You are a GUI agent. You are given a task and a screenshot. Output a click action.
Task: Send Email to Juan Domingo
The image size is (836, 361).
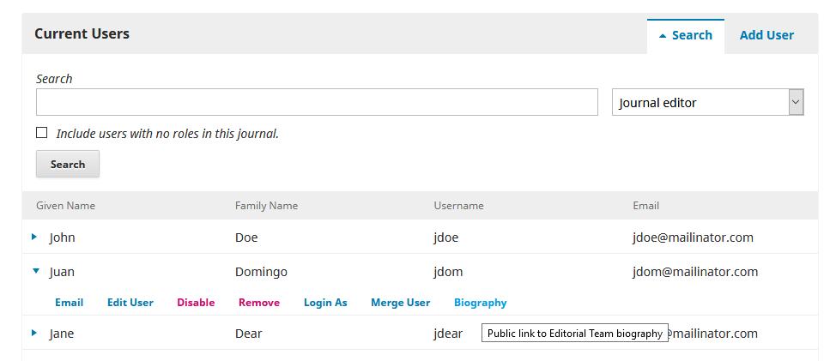69,303
